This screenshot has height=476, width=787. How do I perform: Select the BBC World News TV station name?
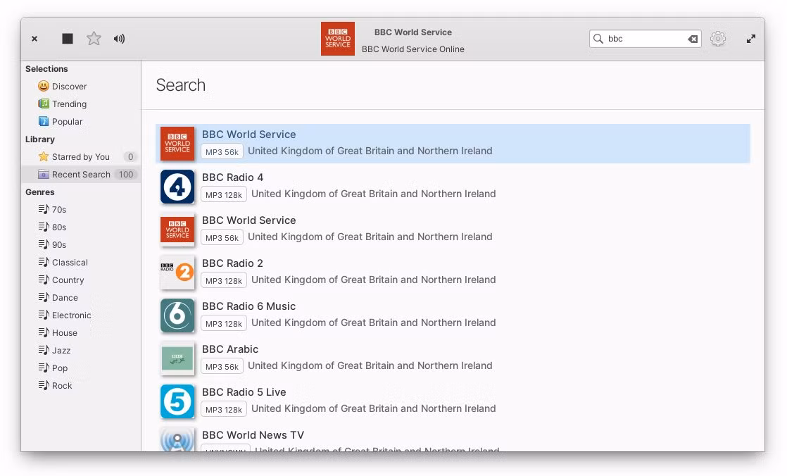click(x=253, y=435)
